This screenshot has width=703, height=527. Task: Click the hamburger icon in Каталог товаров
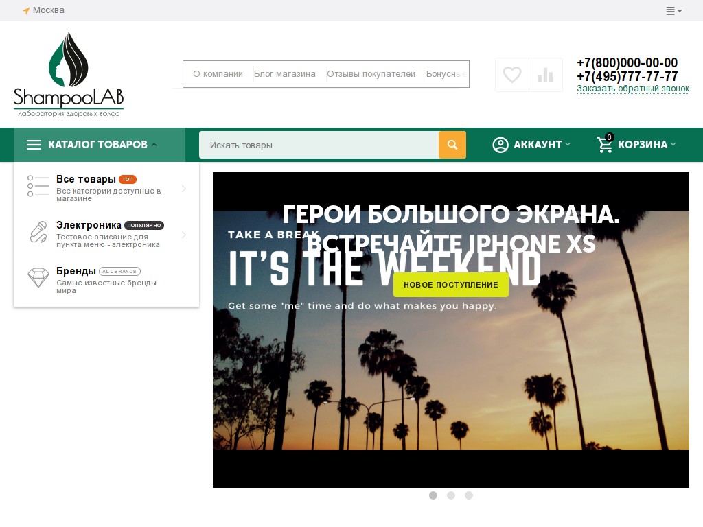click(34, 145)
